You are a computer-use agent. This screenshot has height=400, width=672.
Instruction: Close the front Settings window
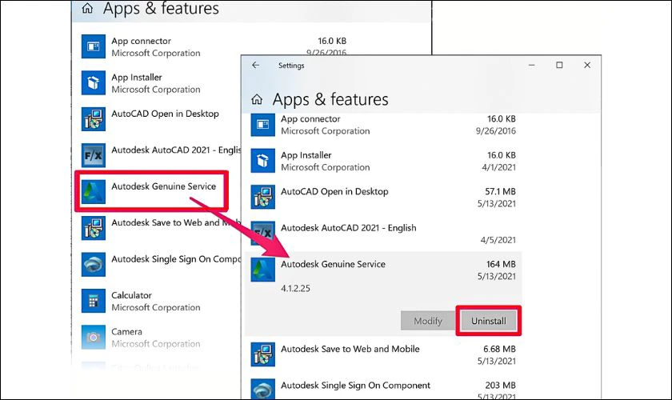point(587,65)
